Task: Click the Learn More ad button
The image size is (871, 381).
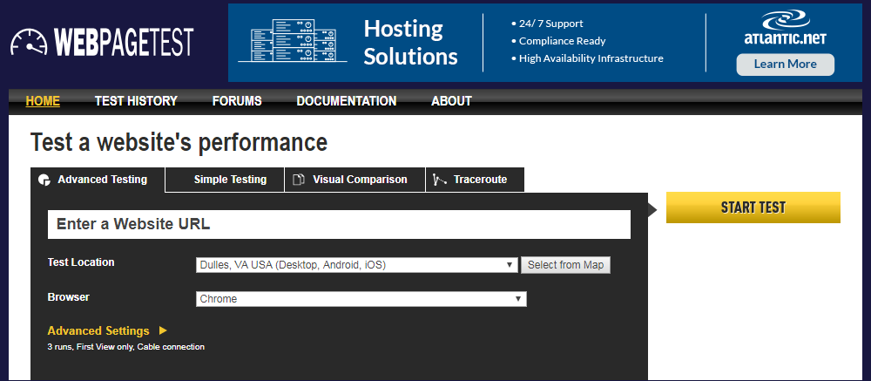Action: (785, 64)
